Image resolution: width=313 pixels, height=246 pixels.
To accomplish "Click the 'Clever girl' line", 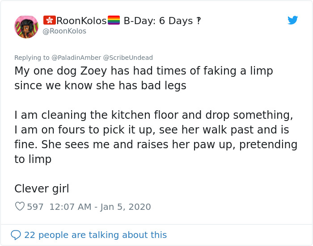I will (x=42, y=189).
